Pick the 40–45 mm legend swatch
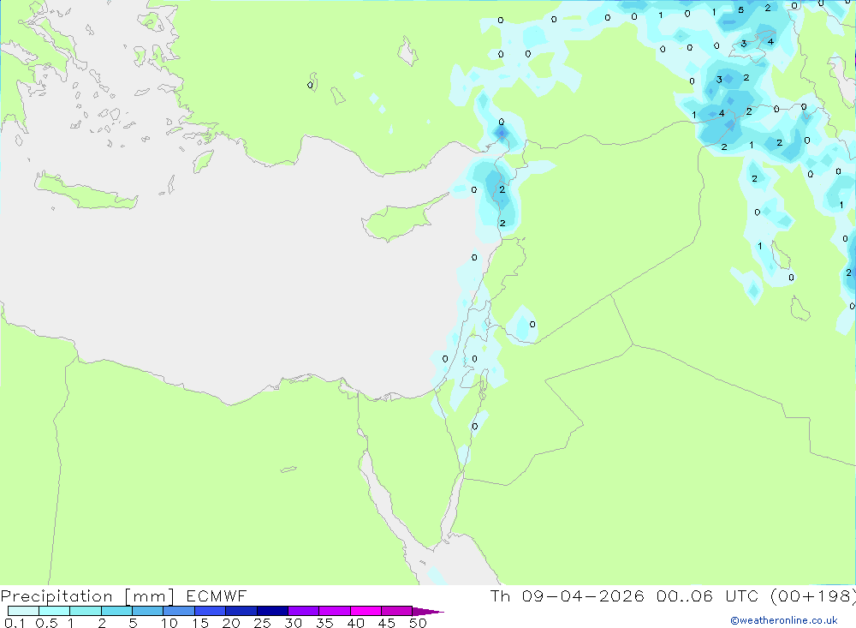This screenshot has height=628, width=856. point(366,611)
